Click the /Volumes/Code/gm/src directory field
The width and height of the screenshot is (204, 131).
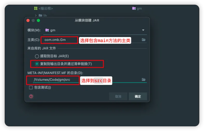pos(90,79)
